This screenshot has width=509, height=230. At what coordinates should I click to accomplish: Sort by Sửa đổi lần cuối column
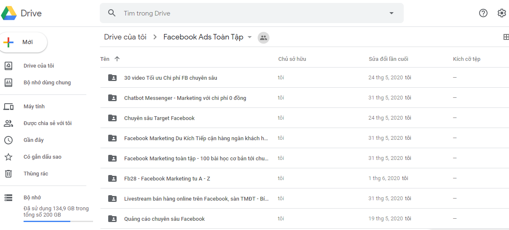(x=389, y=59)
